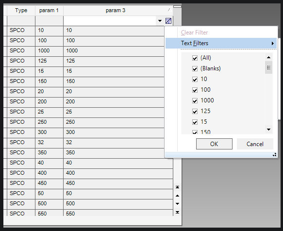Click the next record down arrow
The height and width of the screenshot is (231, 283).
(177, 204)
